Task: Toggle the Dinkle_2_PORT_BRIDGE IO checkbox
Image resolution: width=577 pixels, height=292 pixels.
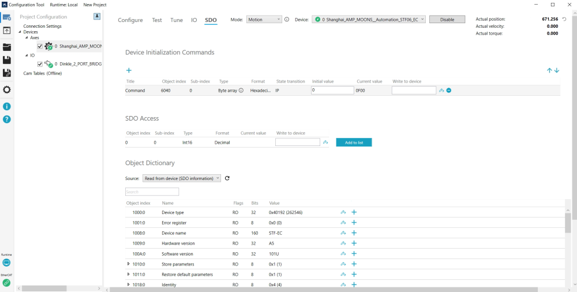Action: (x=40, y=64)
